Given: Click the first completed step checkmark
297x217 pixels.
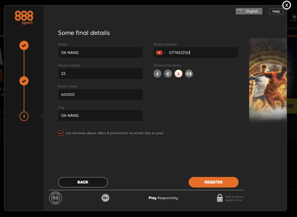Looking at the screenshot, I should click(x=24, y=46).
